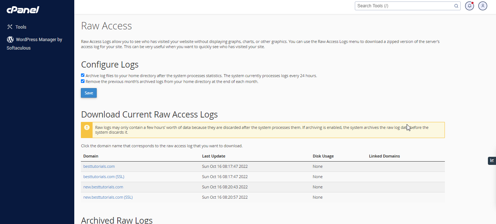Open the statistics chart side tab

coord(492,160)
